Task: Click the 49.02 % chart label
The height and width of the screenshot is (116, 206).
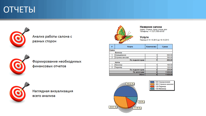Action: (130, 84)
